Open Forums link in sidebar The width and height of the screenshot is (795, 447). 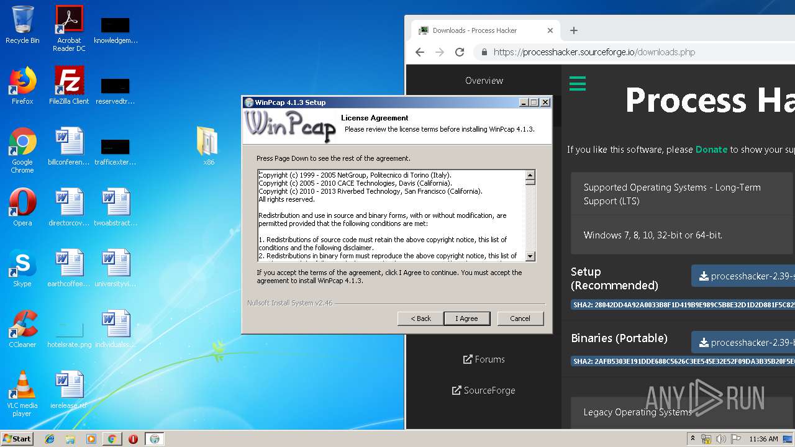484,359
